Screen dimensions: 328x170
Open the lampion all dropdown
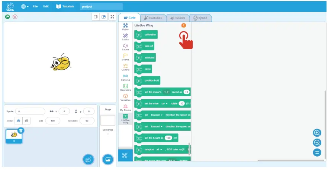(x=159, y=149)
